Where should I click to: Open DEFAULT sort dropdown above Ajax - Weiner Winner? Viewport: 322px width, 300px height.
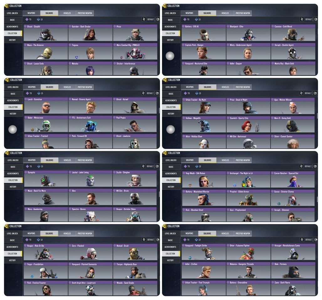(x=308, y=93)
